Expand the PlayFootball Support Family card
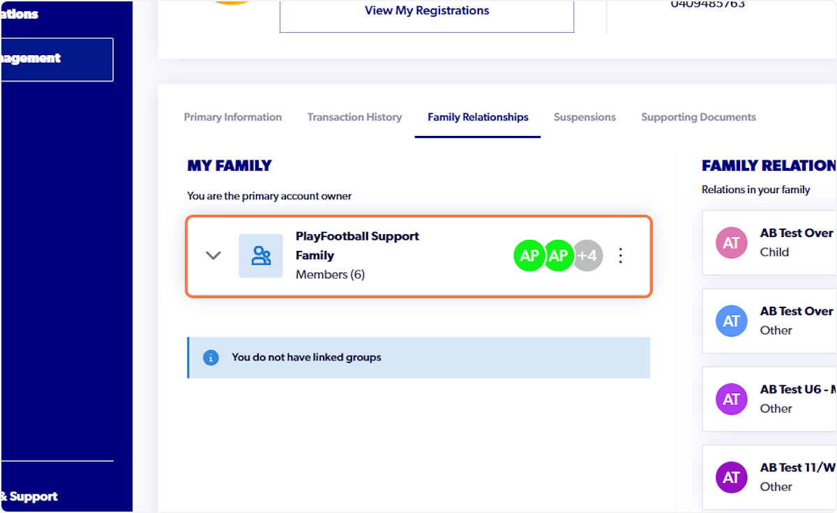The height and width of the screenshot is (513, 837). (x=213, y=255)
